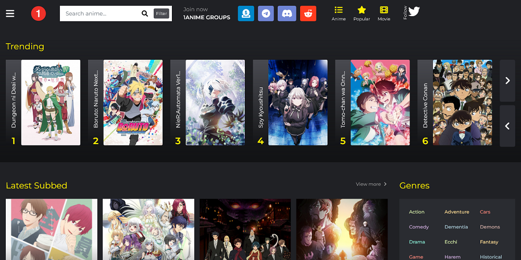The height and width of the screenshot is (260, 521).
Task: Select the Drama genre
Action: [417, 242]
